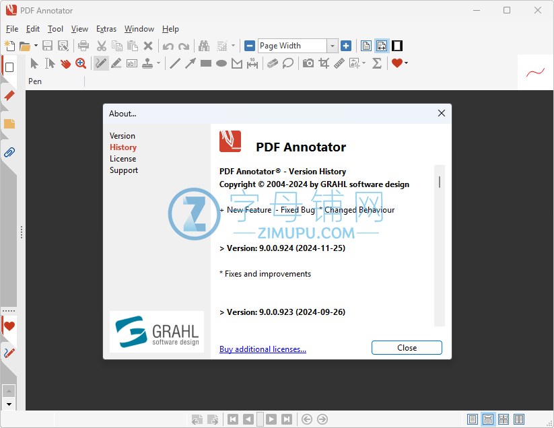Click the Snapshot camera icon
This screenshot has width=554, height=428.
[308, 63]
